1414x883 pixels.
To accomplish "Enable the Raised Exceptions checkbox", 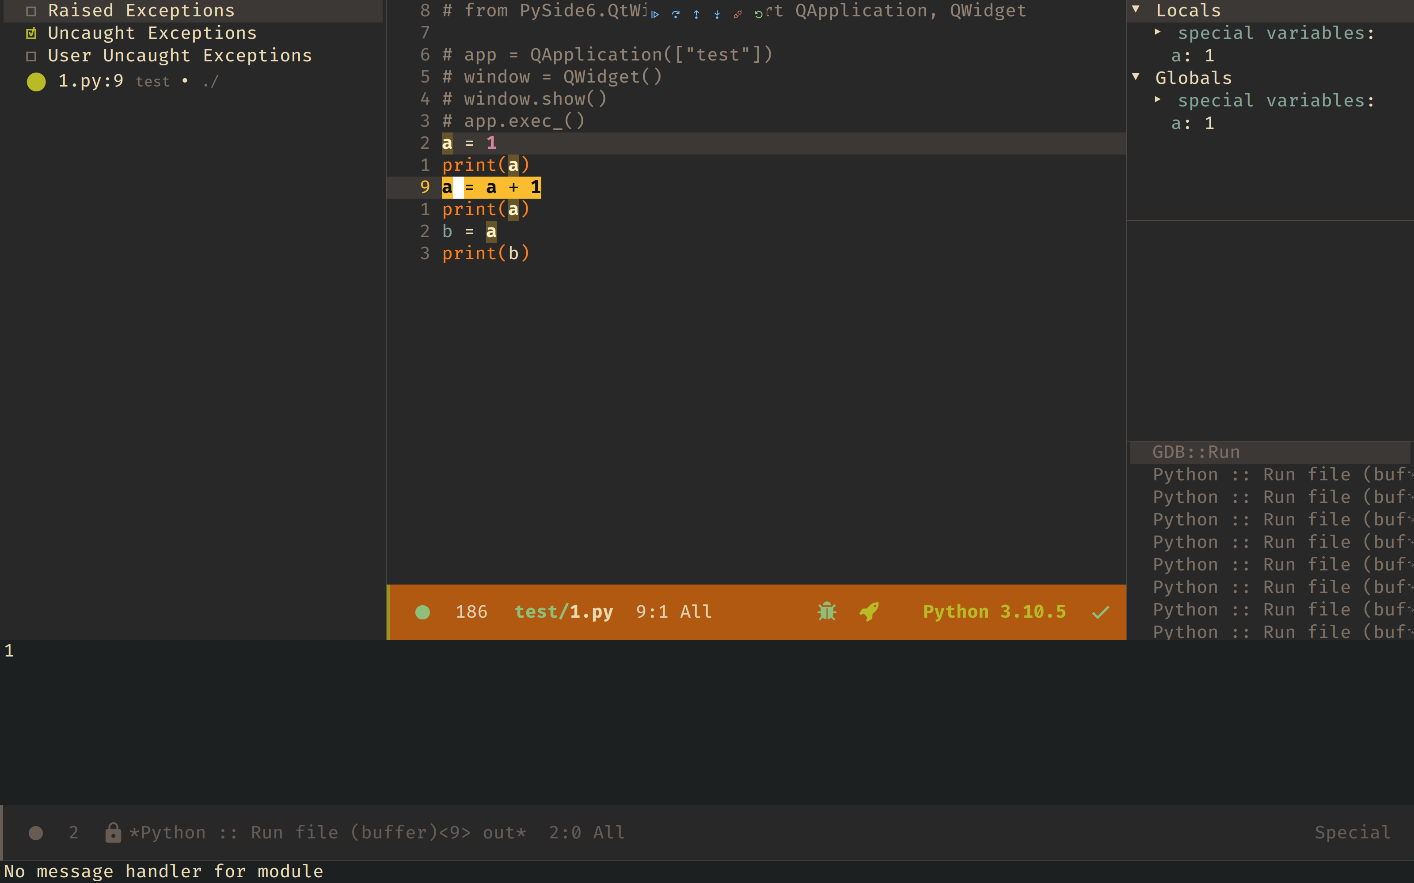I will pos(31,10).
